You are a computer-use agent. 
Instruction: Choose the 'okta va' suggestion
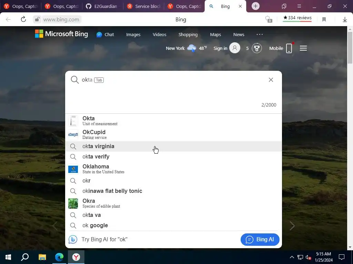click(x=173, y=215)
